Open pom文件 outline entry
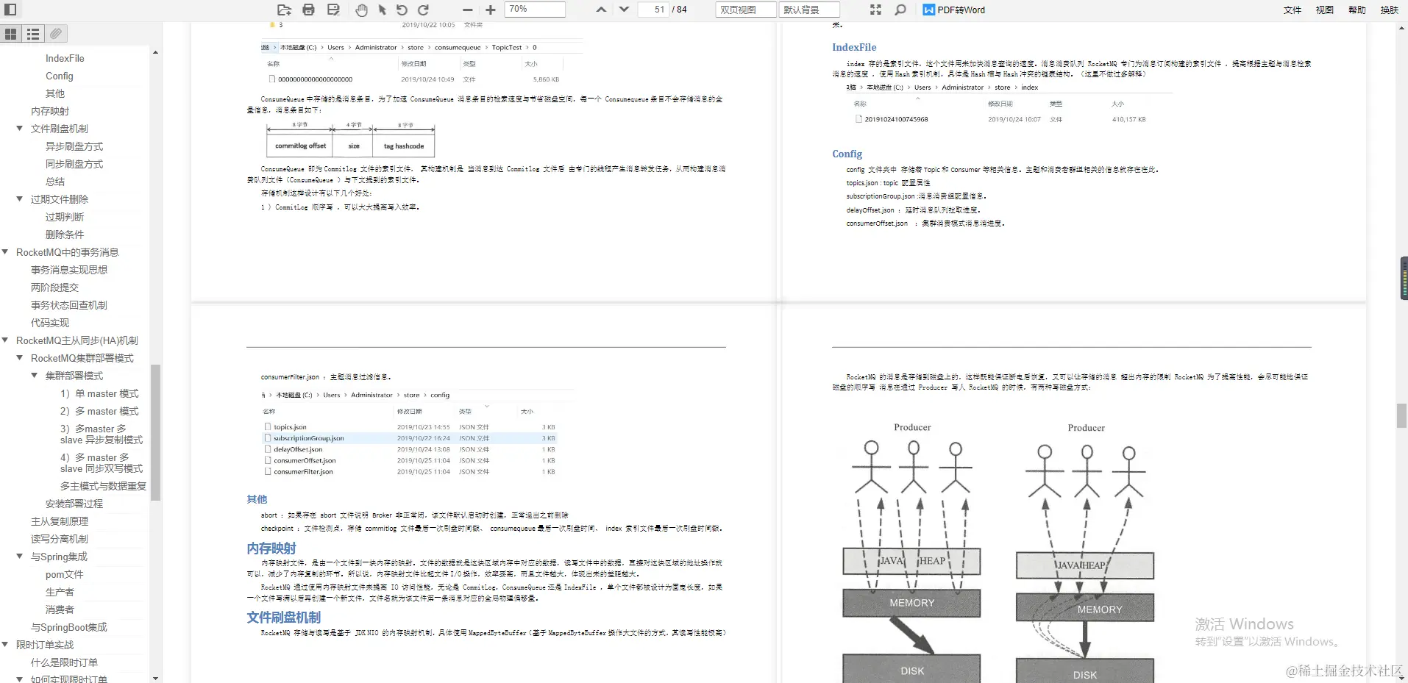The height and width of the screenshot is (683, 1408). (x=65, y=574)
